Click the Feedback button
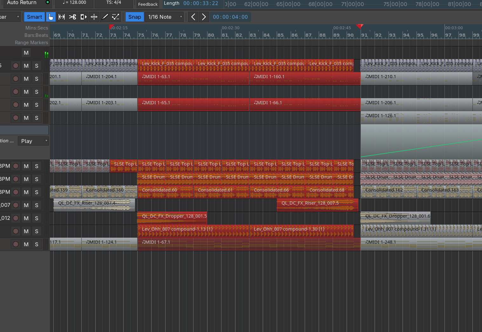Image resolution: width=482 pixels, height=332 pixels. pyautogui.click(x=148, y=4)
